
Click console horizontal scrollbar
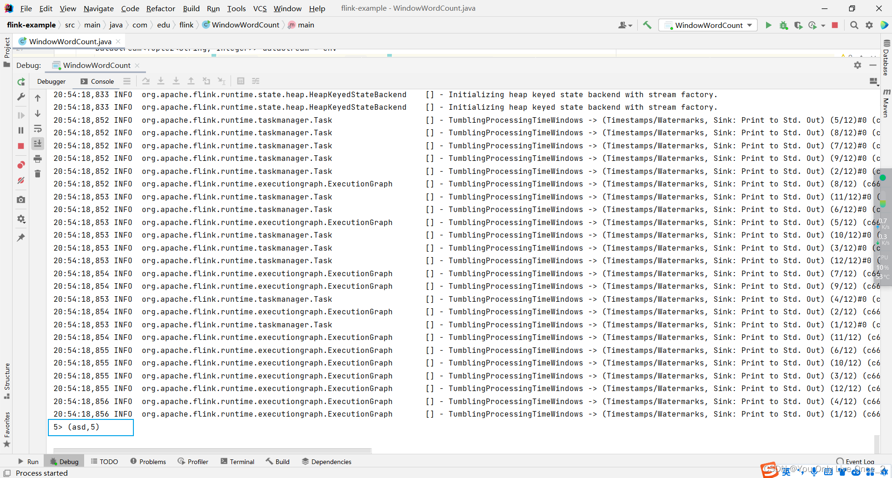click(x=212, y=450)
